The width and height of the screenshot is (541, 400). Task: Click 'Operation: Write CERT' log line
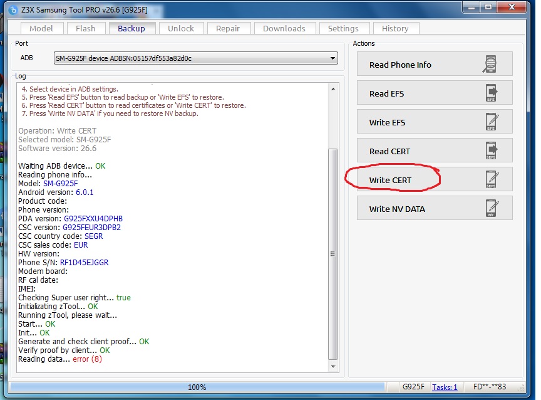pos(57,131)
